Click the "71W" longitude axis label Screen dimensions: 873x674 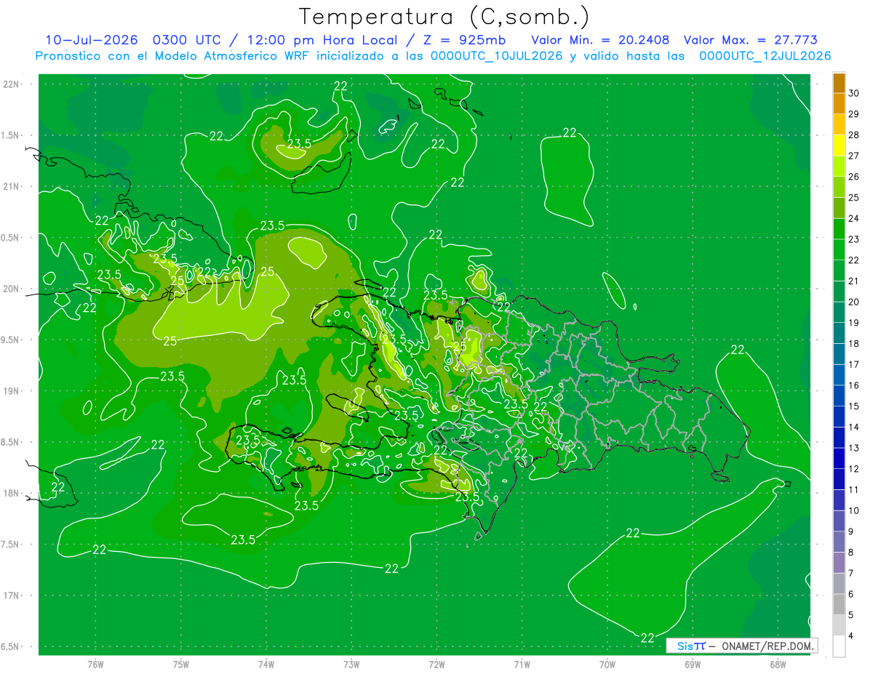522,665
